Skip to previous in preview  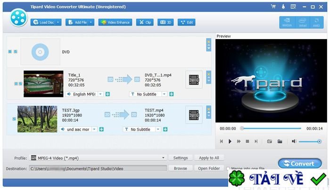point(221,141)
